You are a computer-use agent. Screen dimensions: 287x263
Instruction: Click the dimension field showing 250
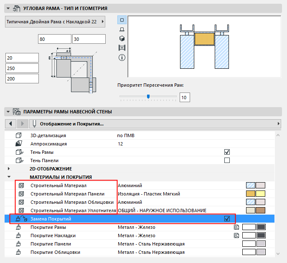(x=22, y=68)
